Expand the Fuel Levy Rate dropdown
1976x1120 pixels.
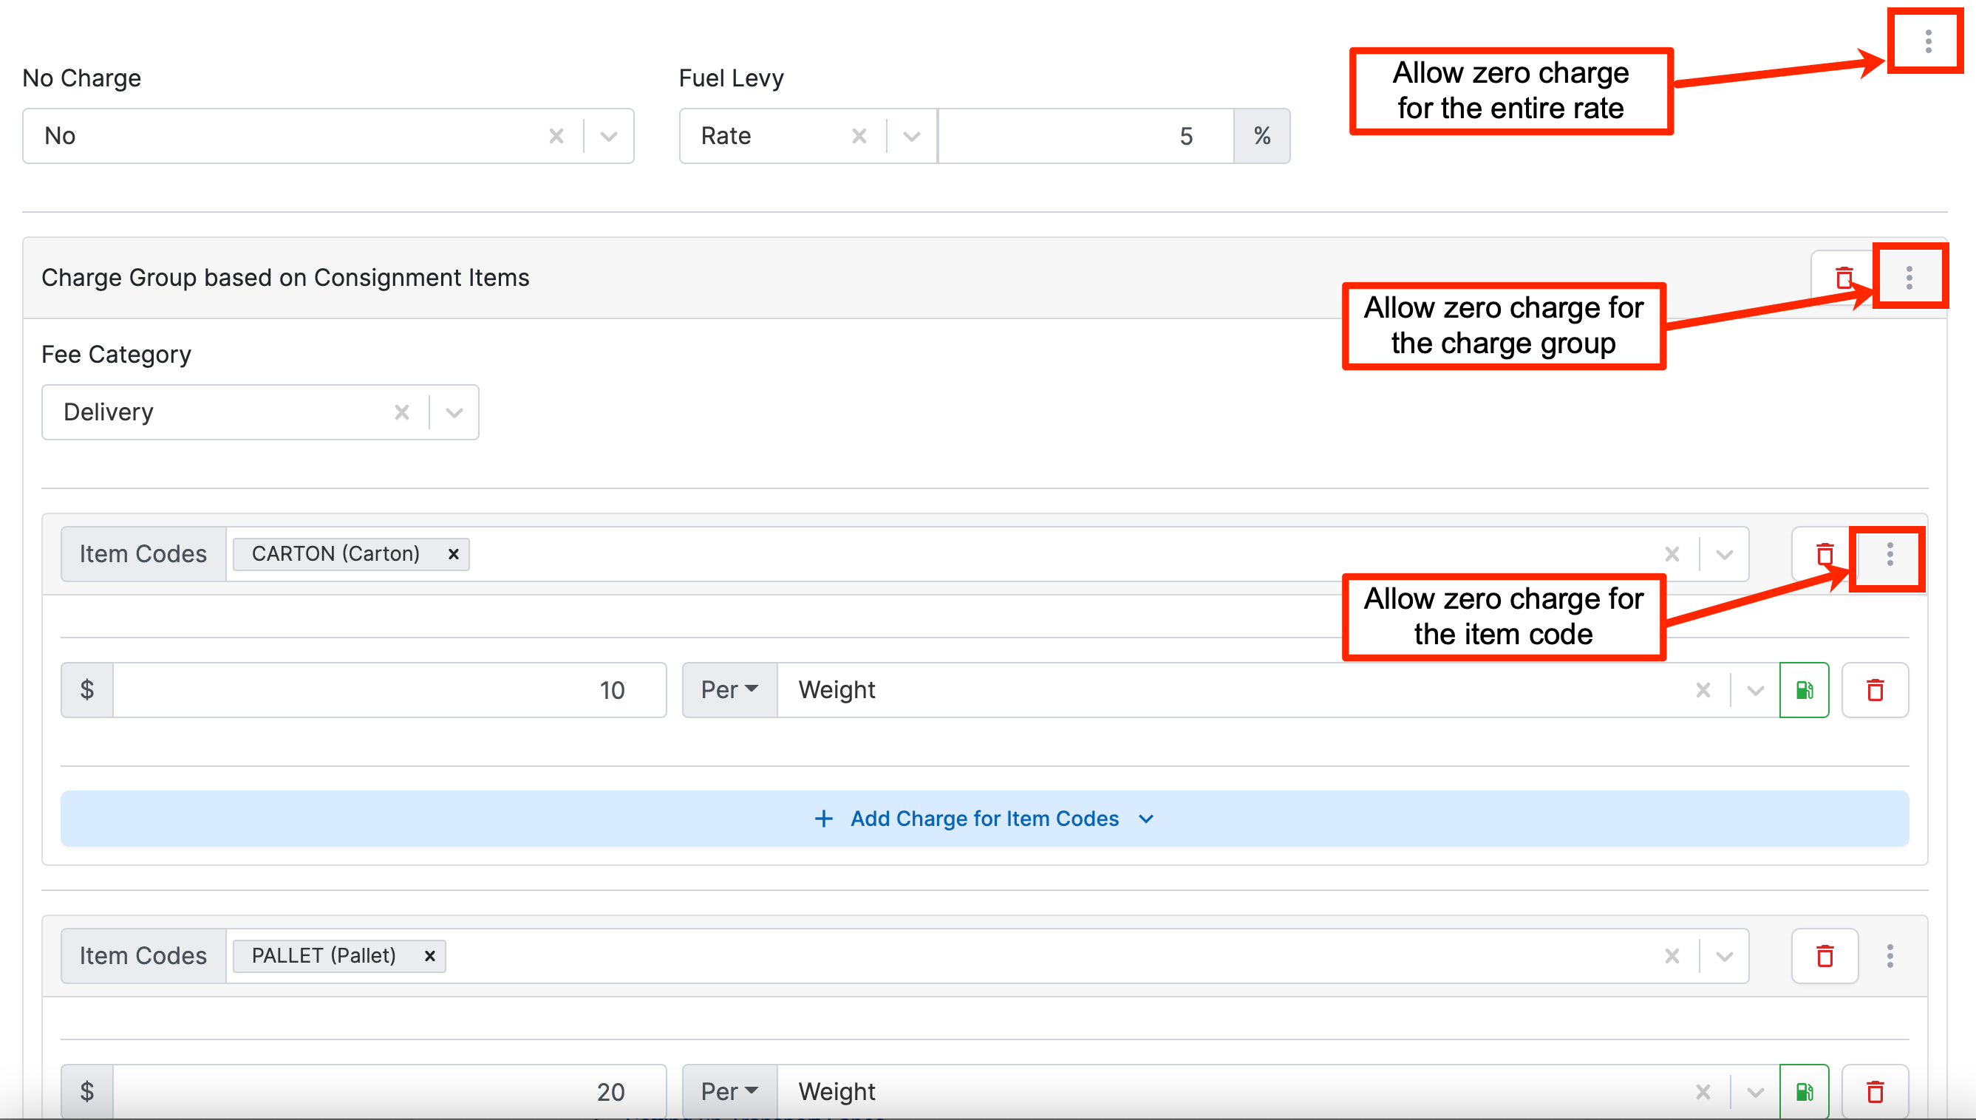click(x=912, y=136)
